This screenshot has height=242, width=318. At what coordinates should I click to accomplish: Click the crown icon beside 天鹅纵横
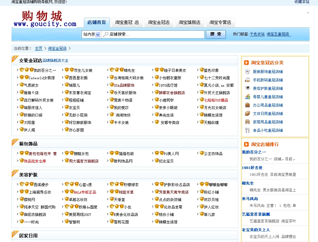[202, 122]
